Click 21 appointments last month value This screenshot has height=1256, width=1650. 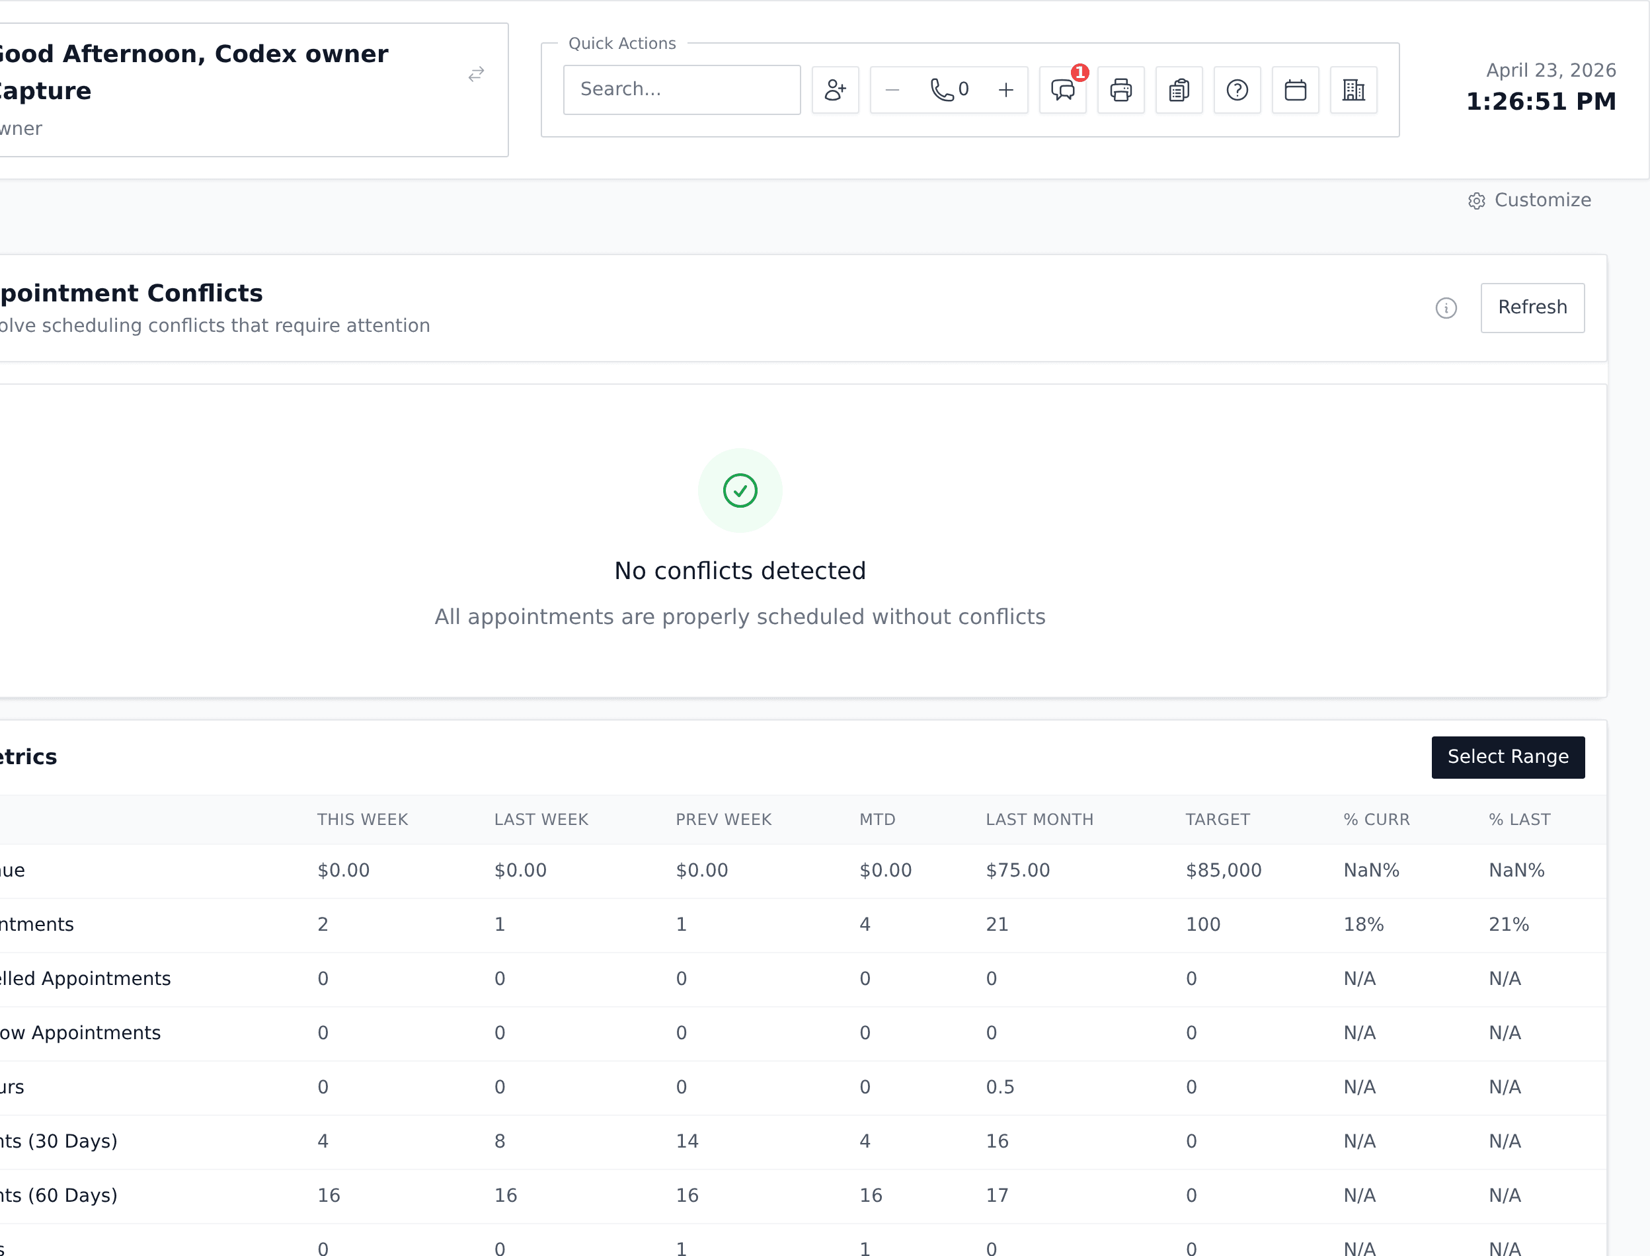[998, 925]
